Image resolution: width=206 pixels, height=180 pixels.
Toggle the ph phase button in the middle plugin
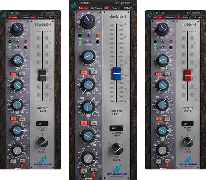[83, 171]
